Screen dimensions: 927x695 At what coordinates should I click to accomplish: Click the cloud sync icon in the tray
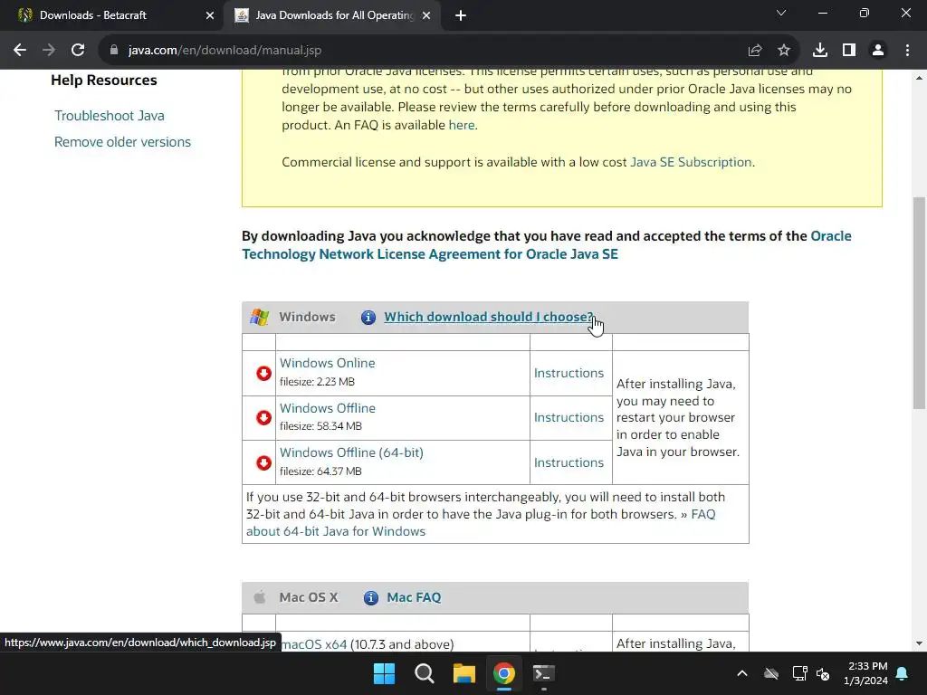(x=771, y=673)
